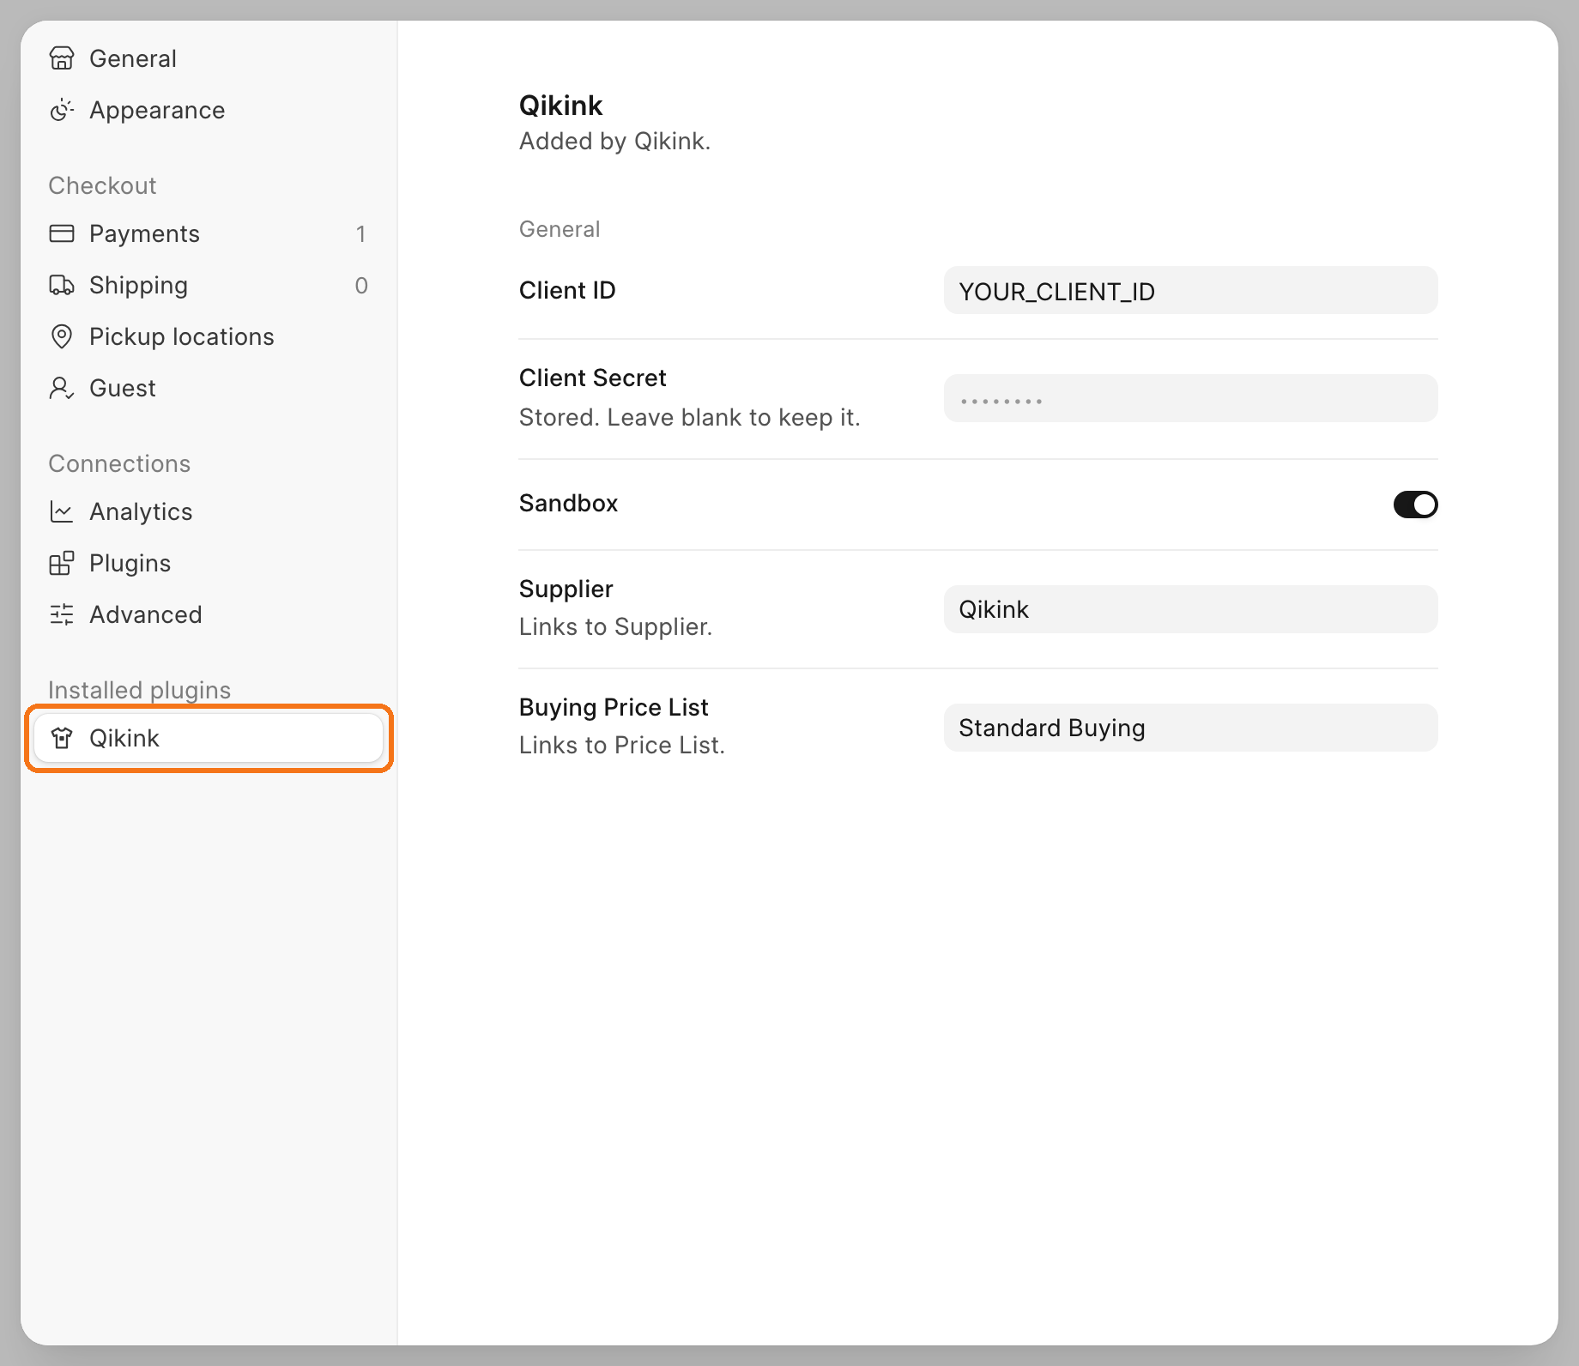Click the Analytics chart icon
The height and width of the screenshot is (1366, 1579).
(62, 511)
